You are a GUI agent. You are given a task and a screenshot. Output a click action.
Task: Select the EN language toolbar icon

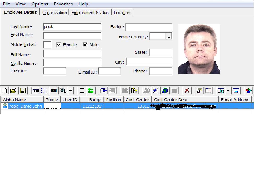[x=54, y=91]
